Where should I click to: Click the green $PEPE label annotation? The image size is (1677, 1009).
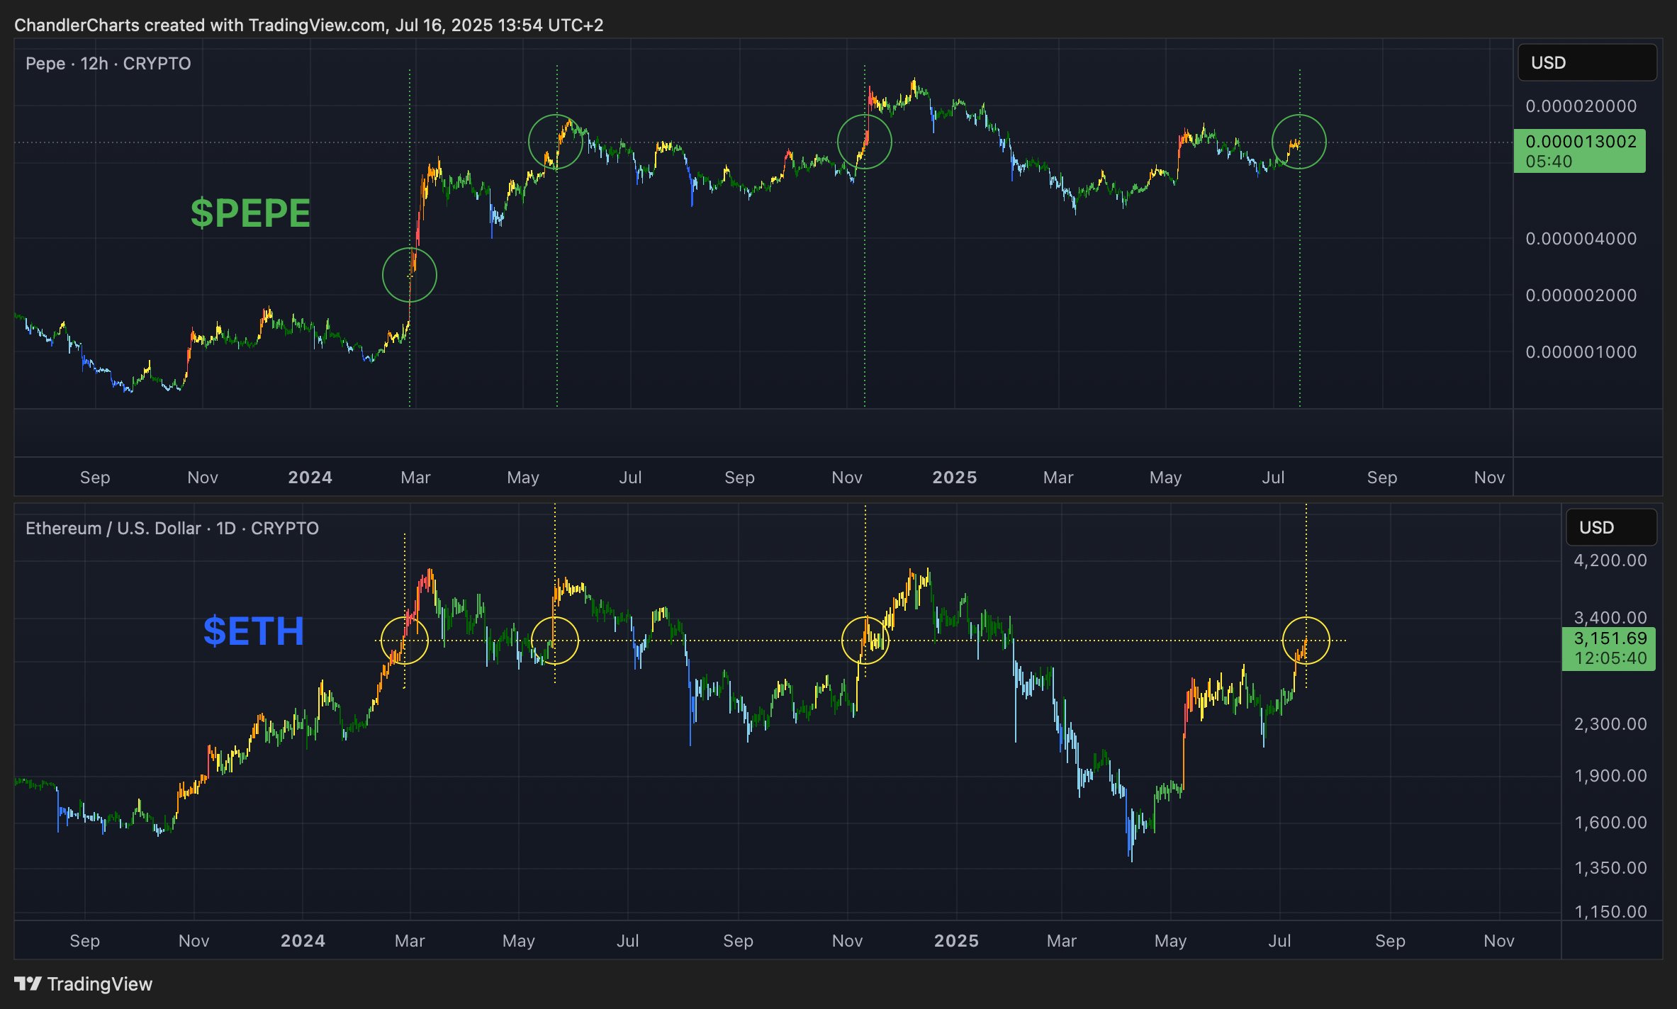pos(249,212)
